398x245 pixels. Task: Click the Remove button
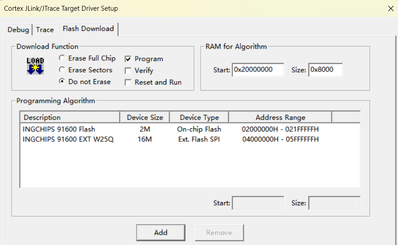220,232
